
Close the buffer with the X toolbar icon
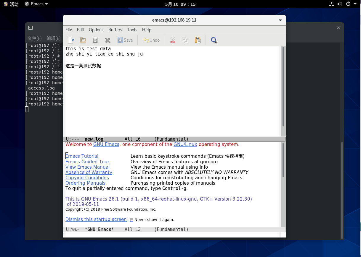pos(108,40)
